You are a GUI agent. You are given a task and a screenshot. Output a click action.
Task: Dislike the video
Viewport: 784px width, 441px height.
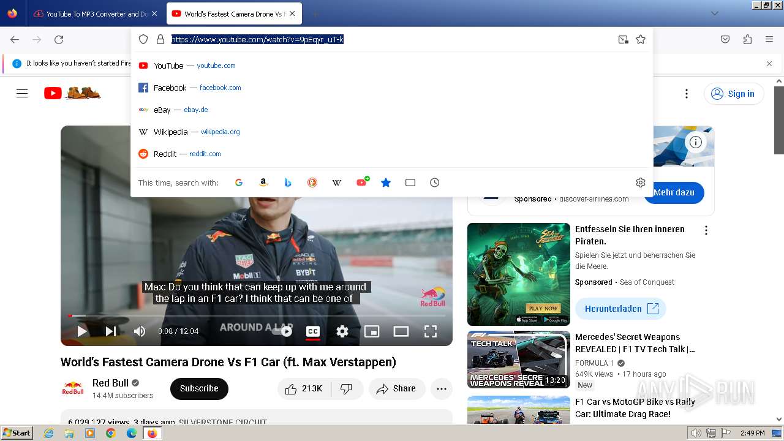346,389
